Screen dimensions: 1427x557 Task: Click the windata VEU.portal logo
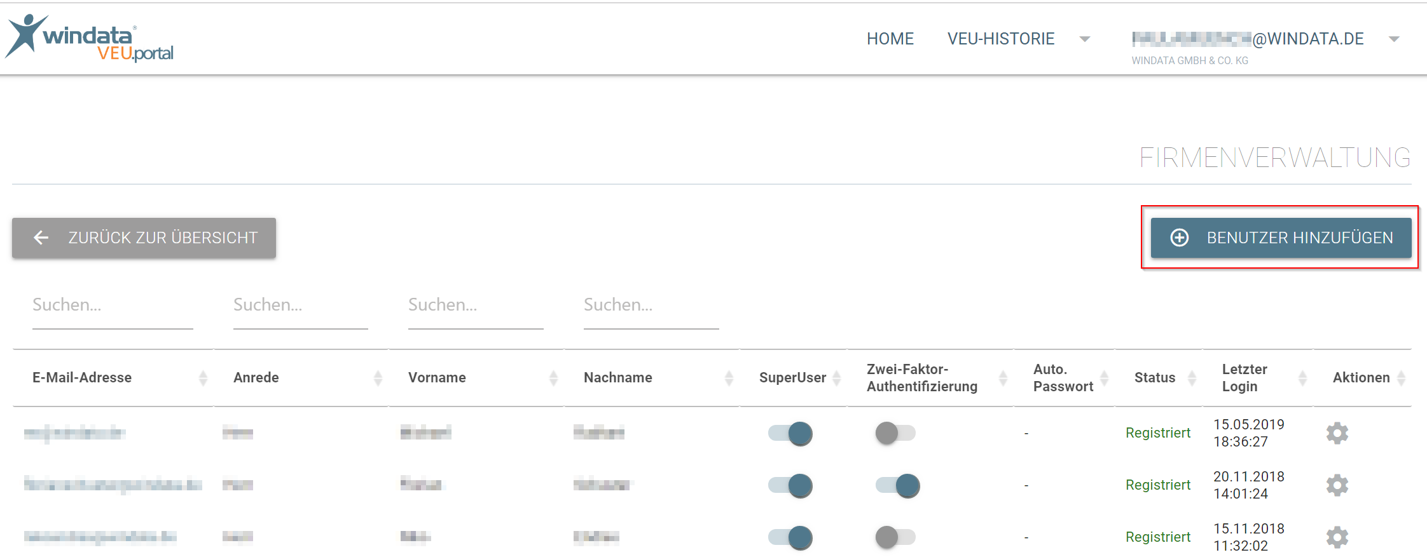pos(90,38)
